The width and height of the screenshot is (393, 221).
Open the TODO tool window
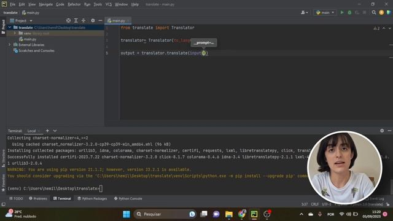(16, 198)
